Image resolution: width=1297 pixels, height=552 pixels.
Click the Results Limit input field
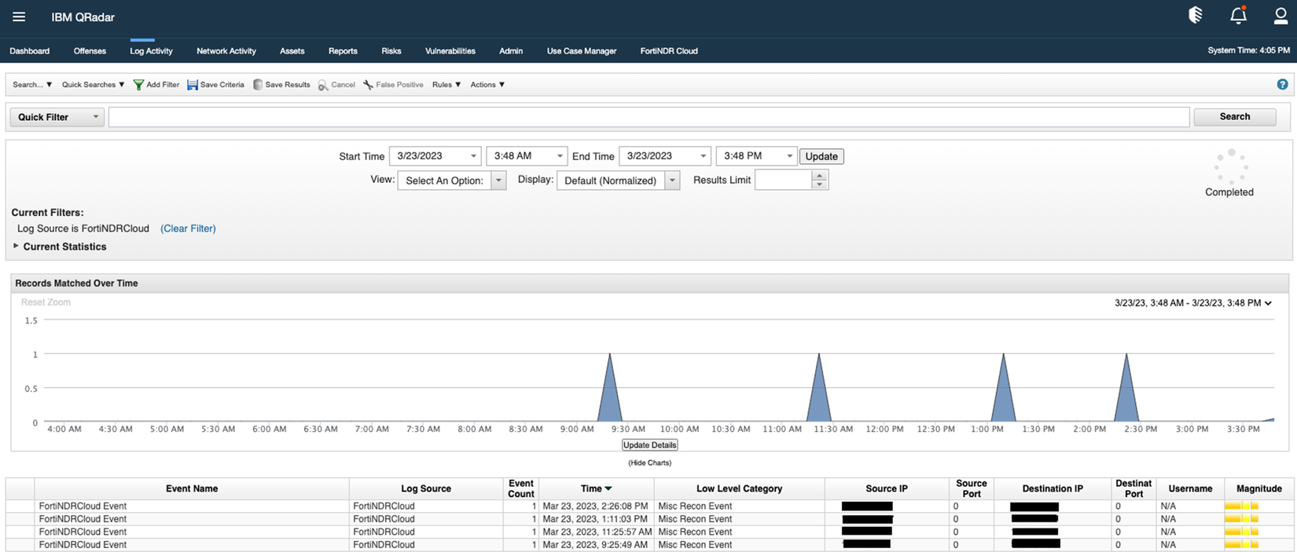tap(783, 180)
